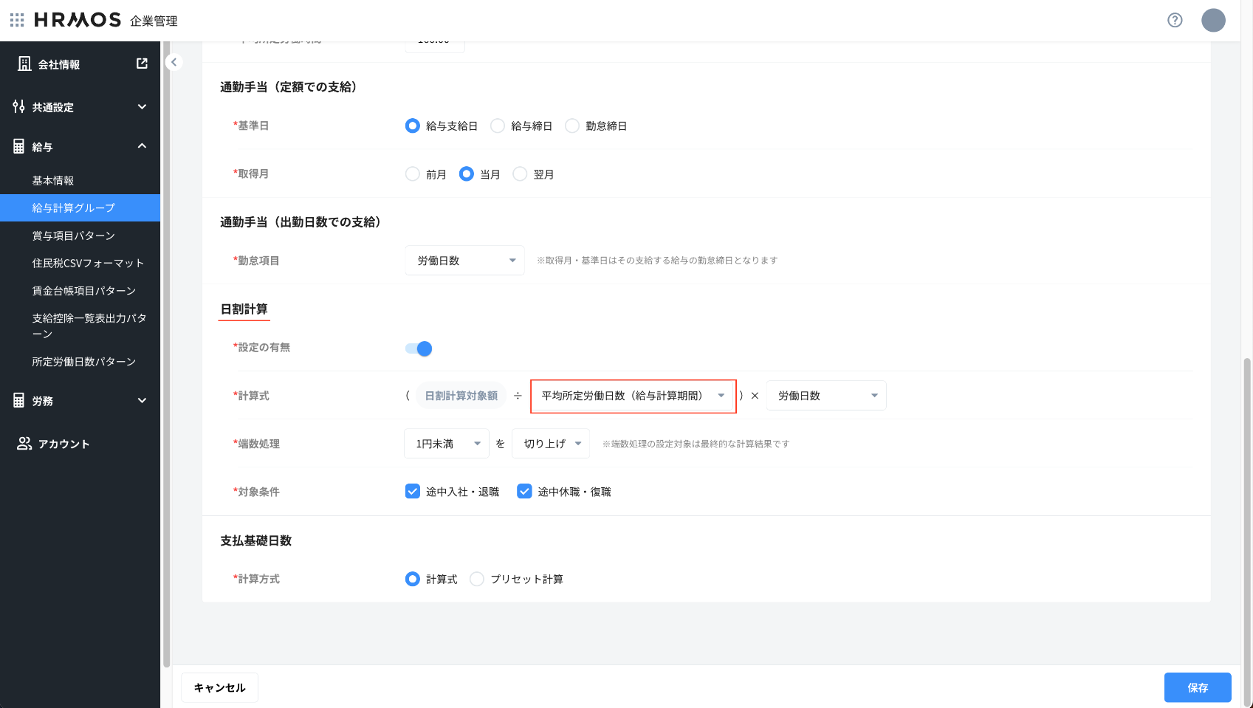Collapse the sidebar with the arrow icon
This screenshot has width=1253, height=708.
[174, 62]
